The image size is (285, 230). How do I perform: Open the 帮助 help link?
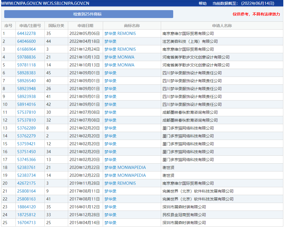tap(202, 3)
